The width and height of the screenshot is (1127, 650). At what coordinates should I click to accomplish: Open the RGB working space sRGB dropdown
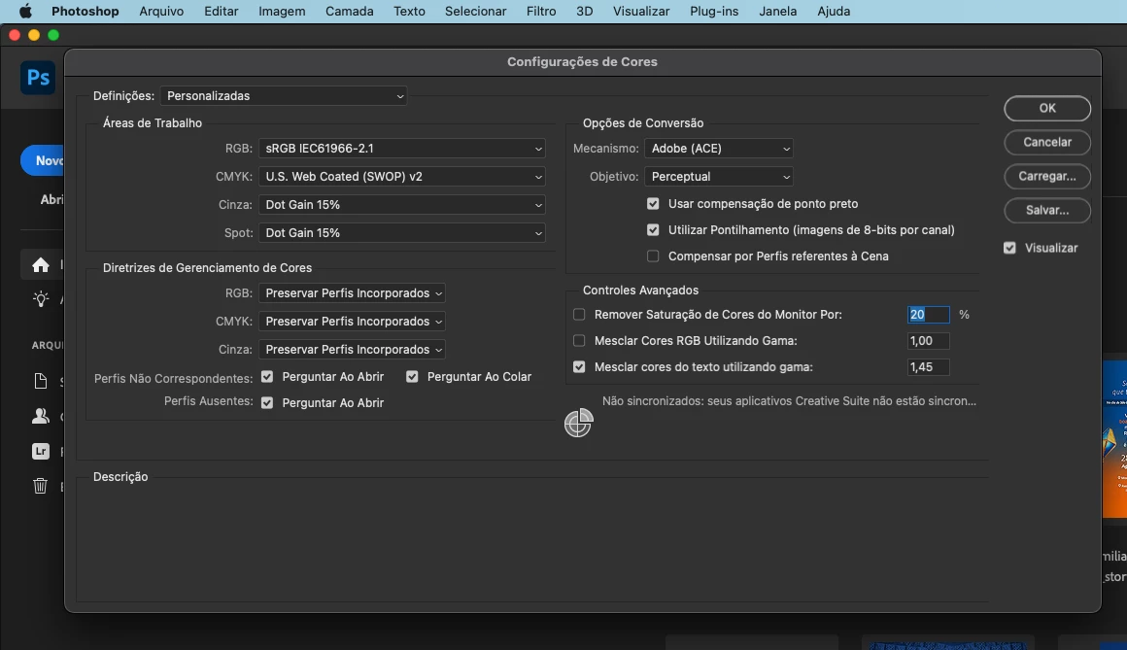point(402,149)
